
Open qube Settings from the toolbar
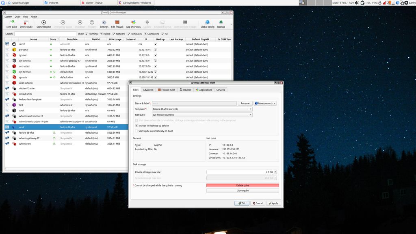point(104,23)
